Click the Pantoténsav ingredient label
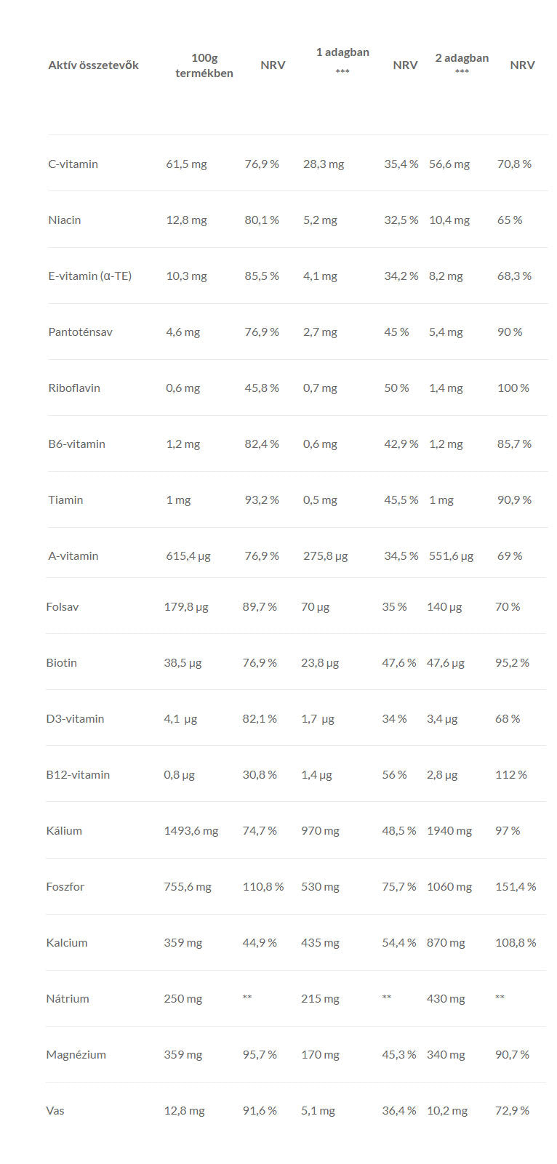Image resolution: width=557 pixels, height=1164 pixels. point(80,332)
